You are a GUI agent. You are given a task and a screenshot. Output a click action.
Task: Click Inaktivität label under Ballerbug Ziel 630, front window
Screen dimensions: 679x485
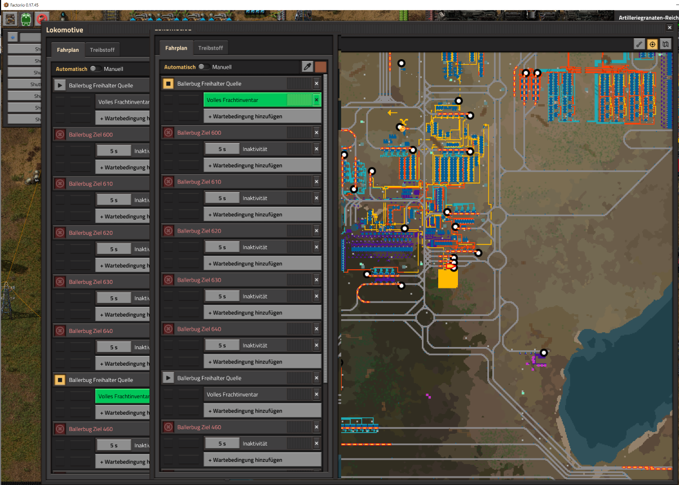pyautogui.click(x=255, y=296)
